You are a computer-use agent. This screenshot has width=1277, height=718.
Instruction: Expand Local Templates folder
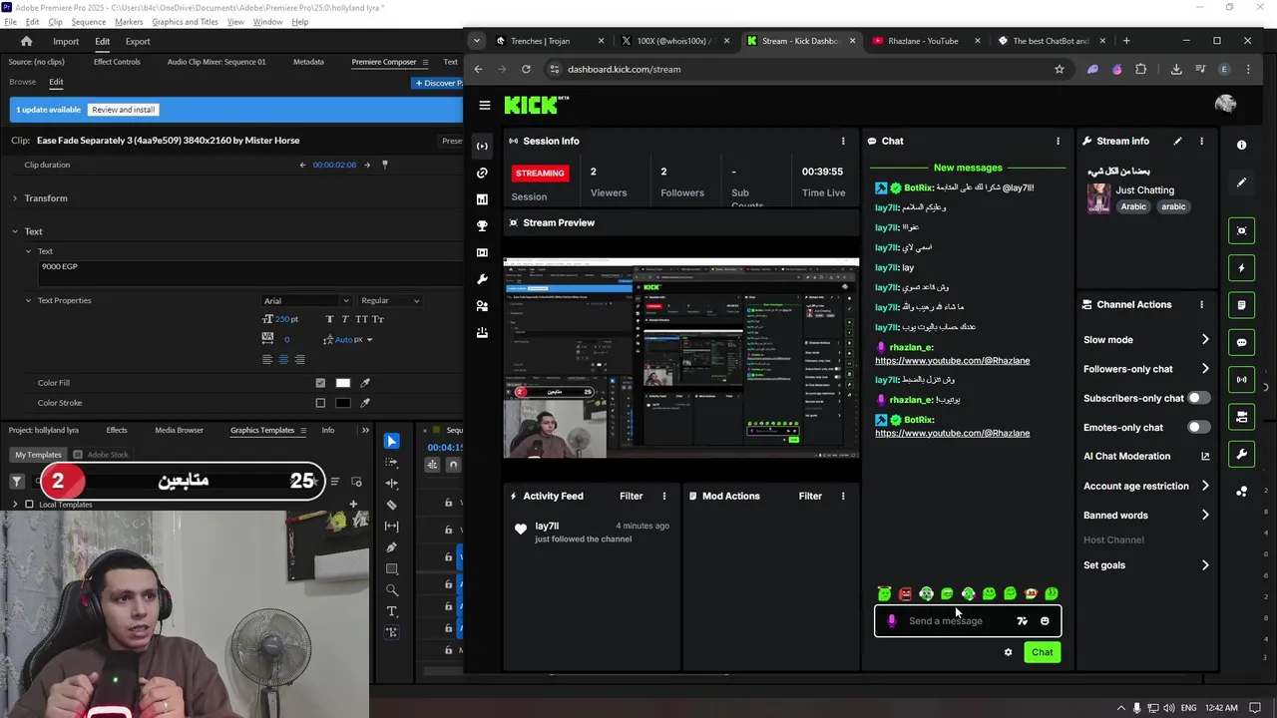[15, 505]
